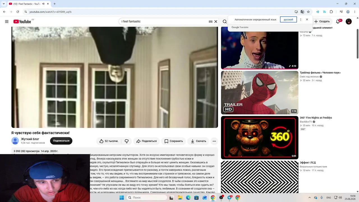
Task: Select the Автоматически определенный язык tab
Action: tap(256, 20)
